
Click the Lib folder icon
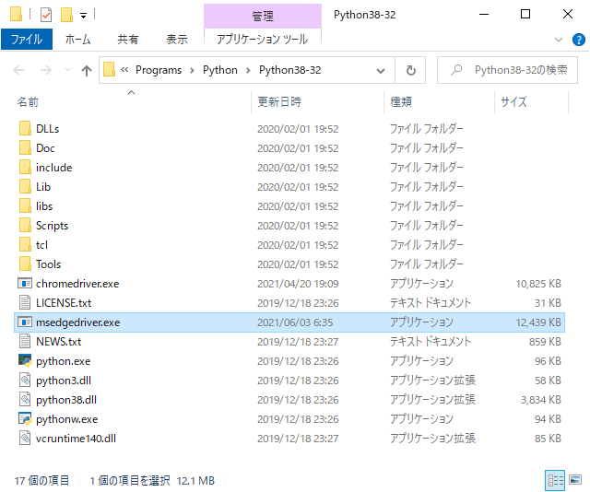(25, 186)
